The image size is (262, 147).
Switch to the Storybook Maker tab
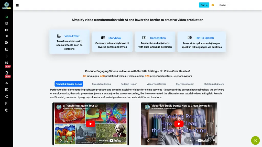point(185,84)
